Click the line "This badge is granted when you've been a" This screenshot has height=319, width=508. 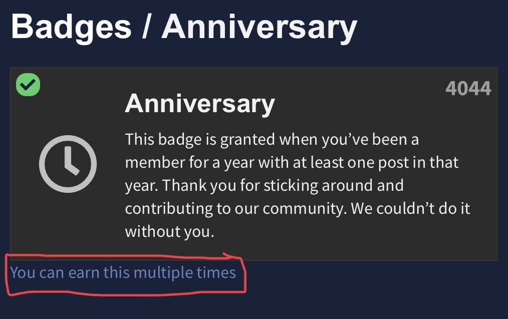(272, 140)
